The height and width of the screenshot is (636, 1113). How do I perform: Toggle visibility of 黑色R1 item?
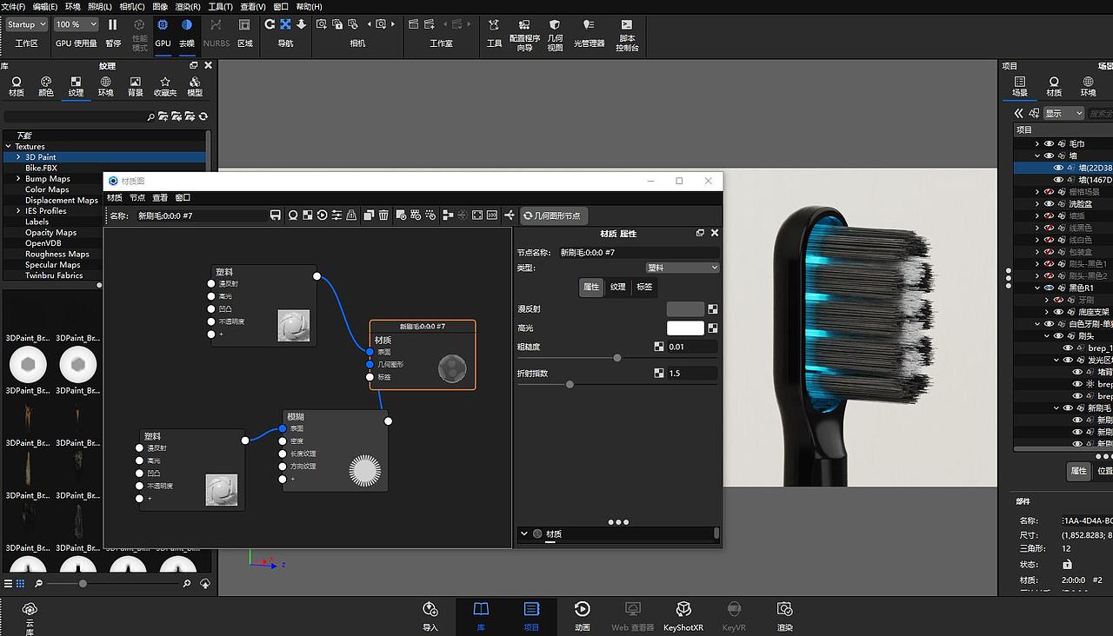pos(1049,288)
